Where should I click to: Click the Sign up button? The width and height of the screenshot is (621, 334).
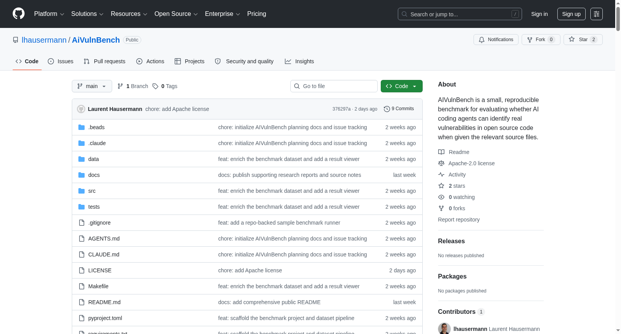(x=571, y=14)
